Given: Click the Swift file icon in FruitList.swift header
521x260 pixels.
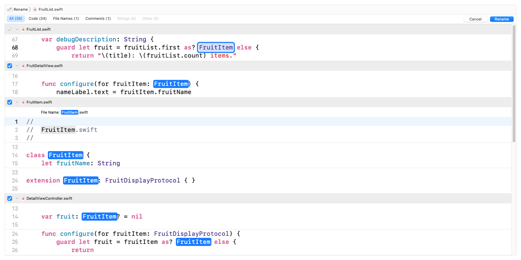Looking at the screenshot, I should (23, 29).
